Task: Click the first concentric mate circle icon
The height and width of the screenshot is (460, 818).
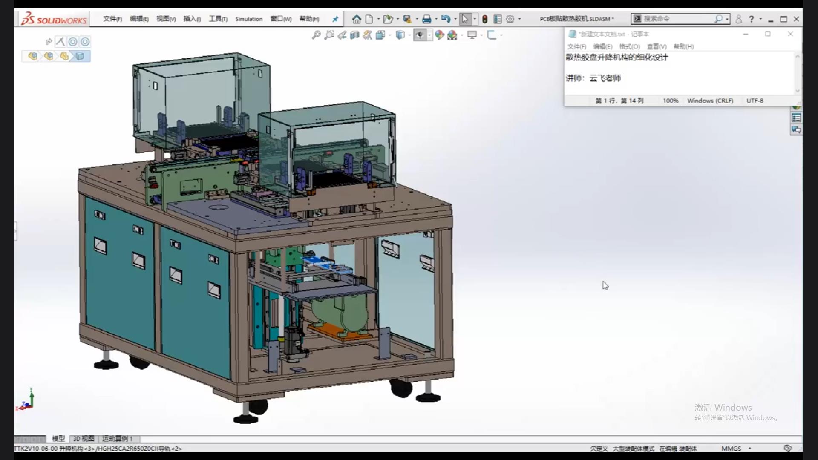Action: click(x=73, y=42)
